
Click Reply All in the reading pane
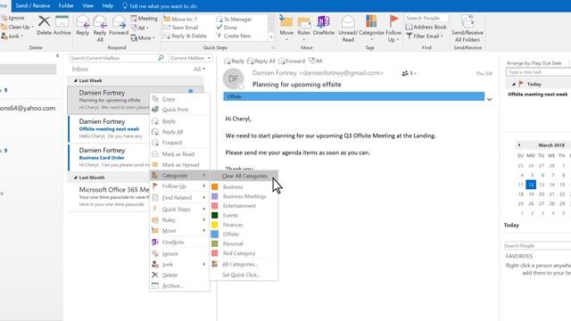tap(261, 62)
